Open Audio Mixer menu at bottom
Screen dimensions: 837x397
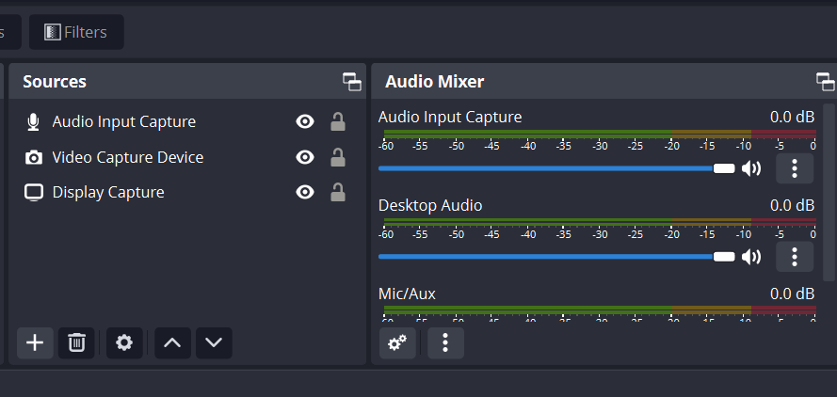tap(445, 343)
